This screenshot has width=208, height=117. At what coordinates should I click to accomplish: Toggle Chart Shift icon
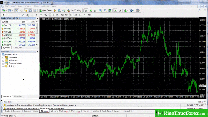coord(120,11)
